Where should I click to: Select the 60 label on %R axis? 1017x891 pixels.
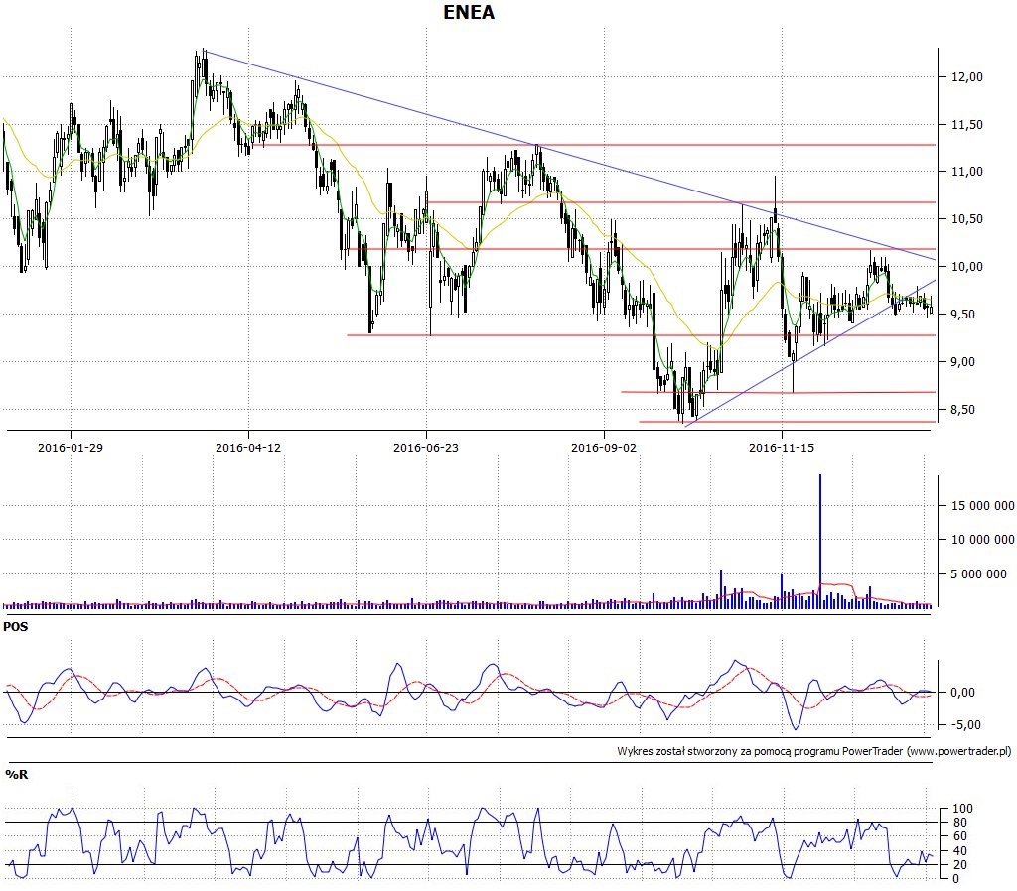click(959, 836)
